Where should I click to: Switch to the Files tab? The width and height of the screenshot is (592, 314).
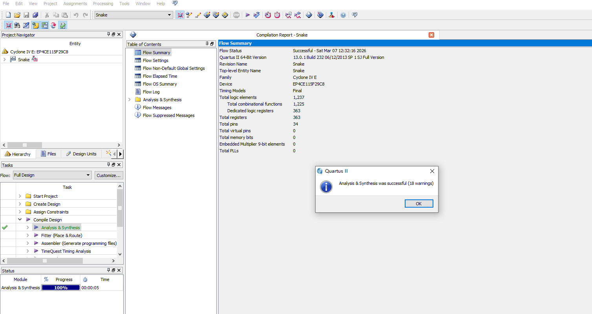(48, 154)
